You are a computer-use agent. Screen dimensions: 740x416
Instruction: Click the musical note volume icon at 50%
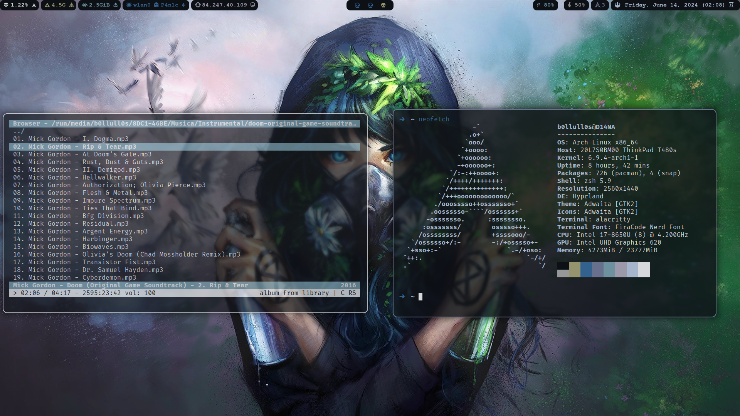(x=569, y=5)
